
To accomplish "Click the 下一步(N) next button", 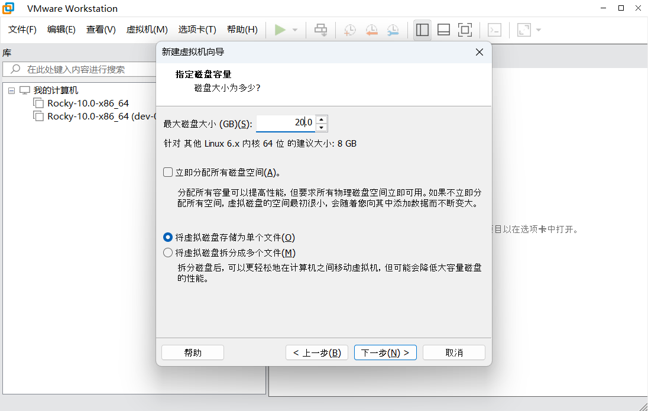I will tap(385, 352).
